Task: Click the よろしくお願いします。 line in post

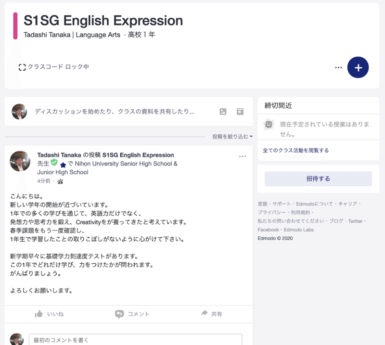Action: [41, 291]
